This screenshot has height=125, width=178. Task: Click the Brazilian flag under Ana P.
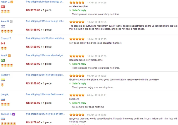[3, 60]
